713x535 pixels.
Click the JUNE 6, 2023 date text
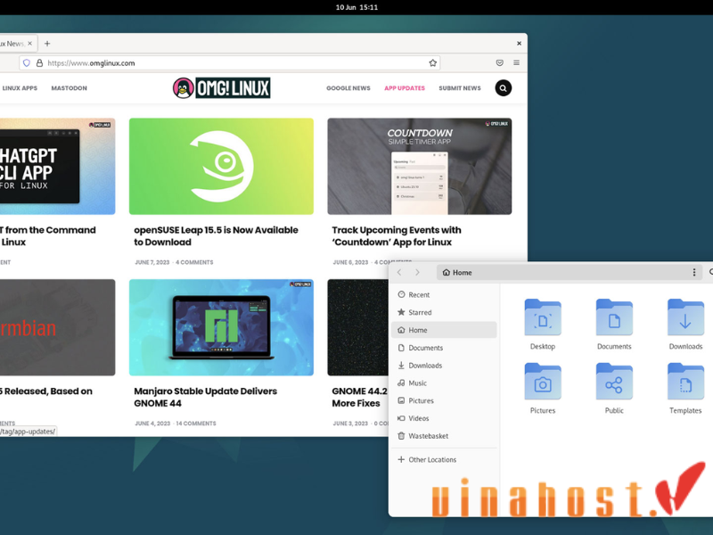[350, 262]
